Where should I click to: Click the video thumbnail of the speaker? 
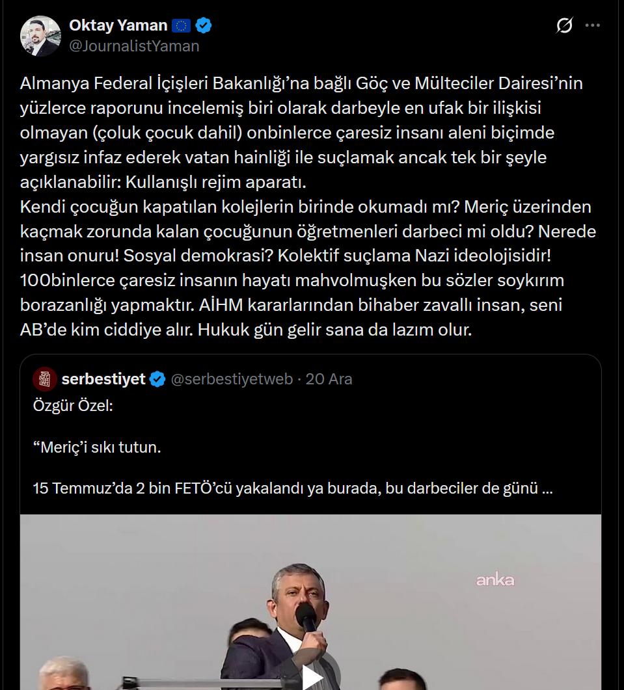click(x=310, y=602)
